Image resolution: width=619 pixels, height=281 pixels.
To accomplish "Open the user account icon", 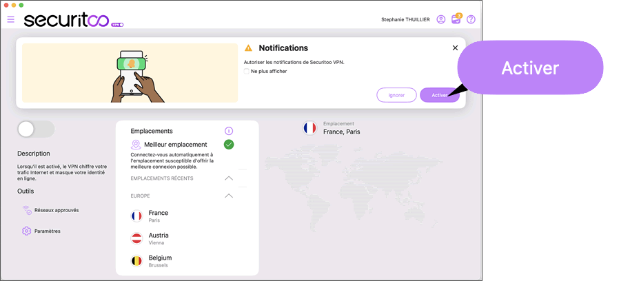I will (441, 19).
